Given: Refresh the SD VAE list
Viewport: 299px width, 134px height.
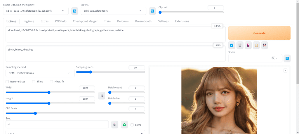Looking at the screenshot, I should [152, 11].
